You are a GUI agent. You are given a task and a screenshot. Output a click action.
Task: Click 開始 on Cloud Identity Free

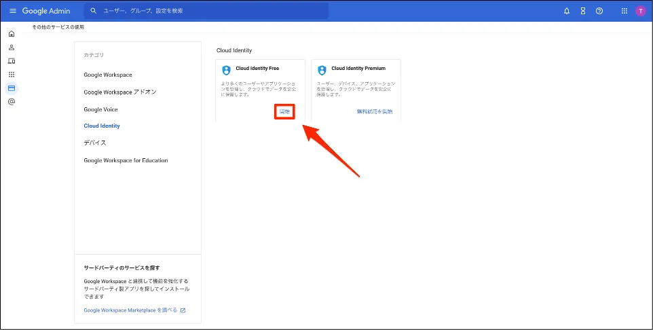pyautogui.click(x=284, y=111)
